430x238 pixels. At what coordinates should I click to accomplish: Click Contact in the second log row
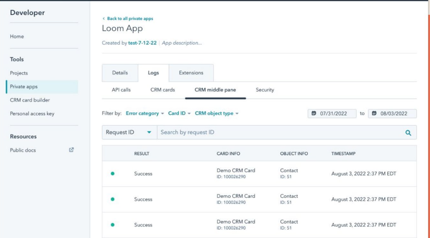(289, 196)
